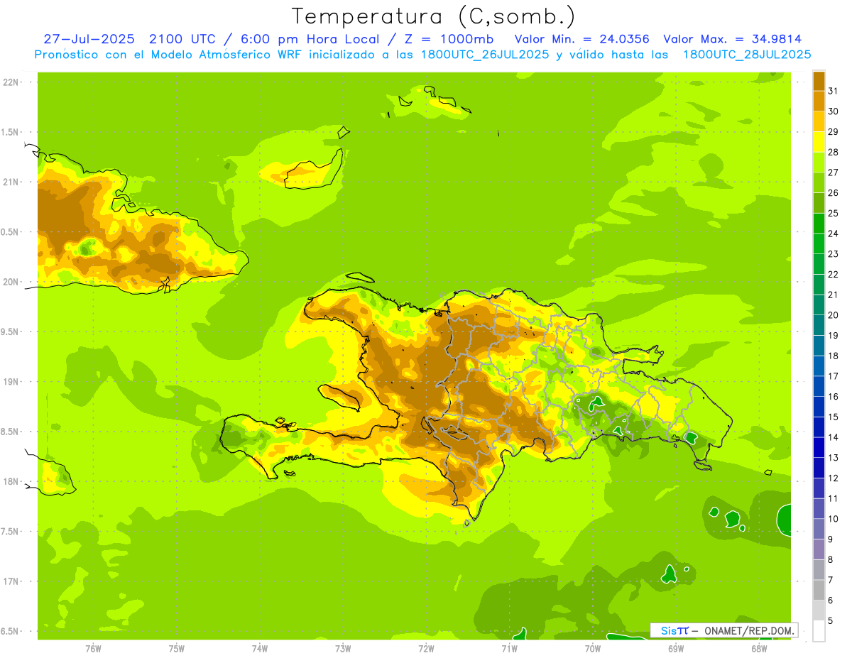
Task: Select the date text "27-Jul-2025"
Action: (90, 39)
